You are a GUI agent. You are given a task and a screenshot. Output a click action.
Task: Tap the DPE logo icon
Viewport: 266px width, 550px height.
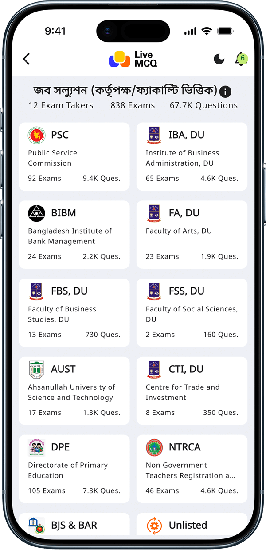(36, 447)
